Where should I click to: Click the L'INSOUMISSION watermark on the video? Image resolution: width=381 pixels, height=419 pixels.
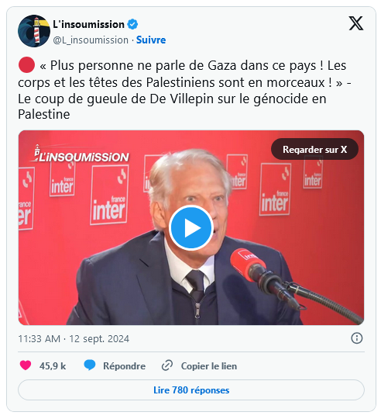click(x=80, y=154)
